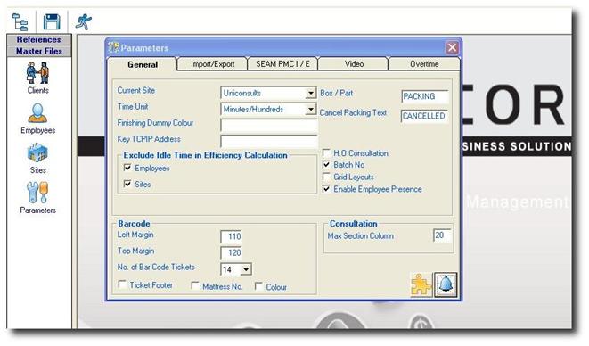Select the Master Files sidebar header

pos(39,51)
